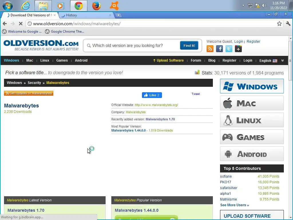This screenshot has width=293, height=220.
Task: Open the Action Center flag icon
Action: (257, 6)
